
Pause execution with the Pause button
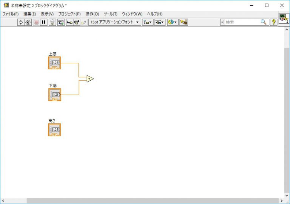point(44,22)
